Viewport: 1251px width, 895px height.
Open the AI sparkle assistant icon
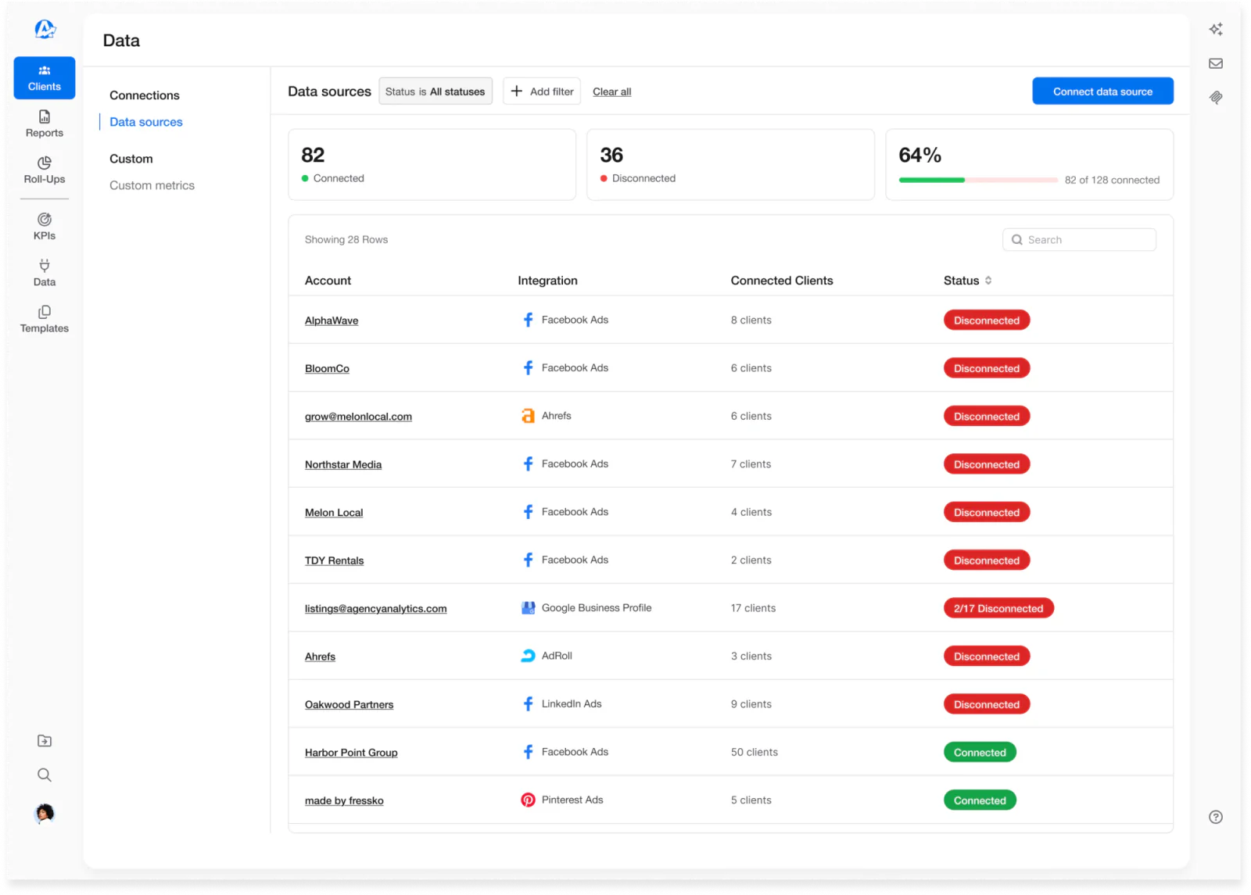coord(1216,29)
